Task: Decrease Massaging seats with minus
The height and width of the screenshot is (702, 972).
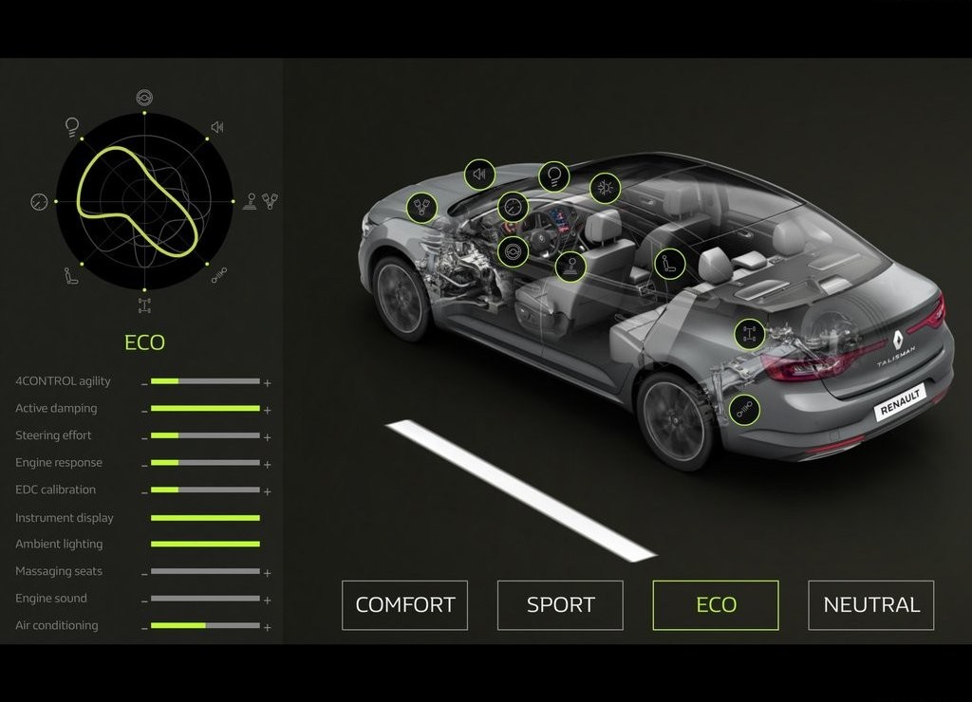Action: [144, 574]
